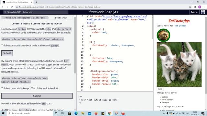This screenshot has width=207, height=116.
Task: Click the browser back arrow
Action: 3,7
